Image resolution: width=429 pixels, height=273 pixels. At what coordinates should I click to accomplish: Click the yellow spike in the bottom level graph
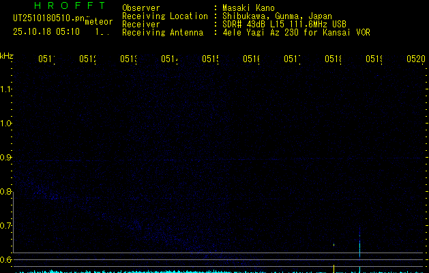334,269
